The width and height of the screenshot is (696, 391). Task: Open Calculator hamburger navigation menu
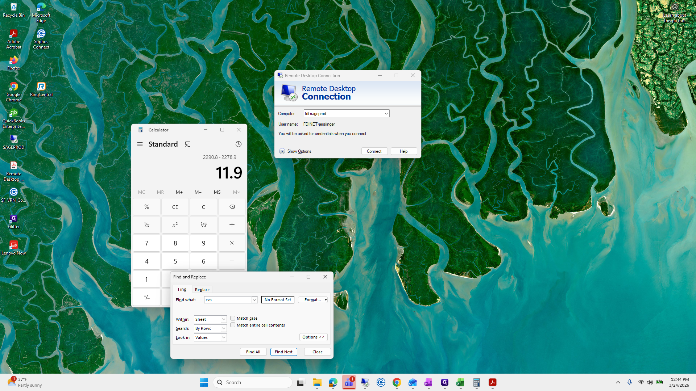click(140, 144)
